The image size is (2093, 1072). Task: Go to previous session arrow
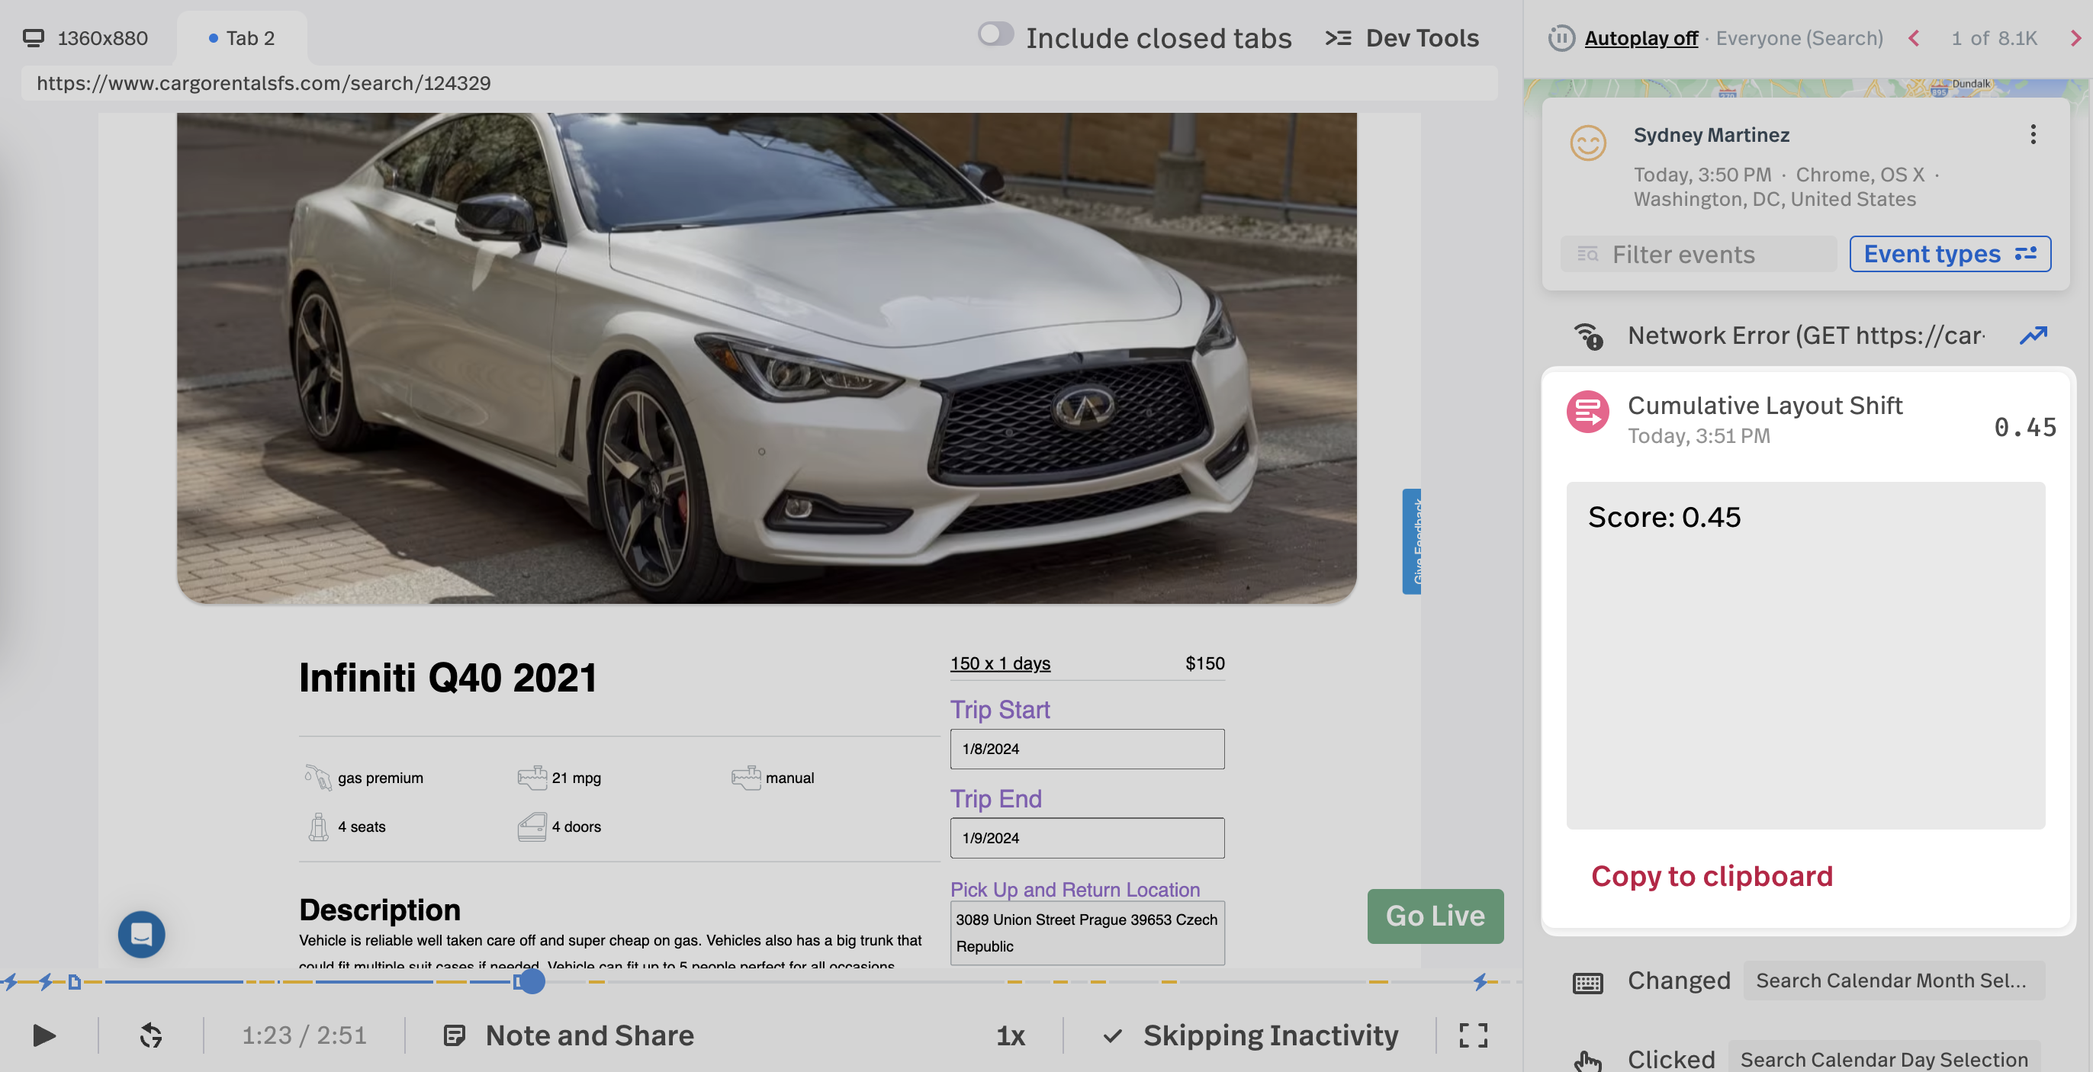(1915, 38)
